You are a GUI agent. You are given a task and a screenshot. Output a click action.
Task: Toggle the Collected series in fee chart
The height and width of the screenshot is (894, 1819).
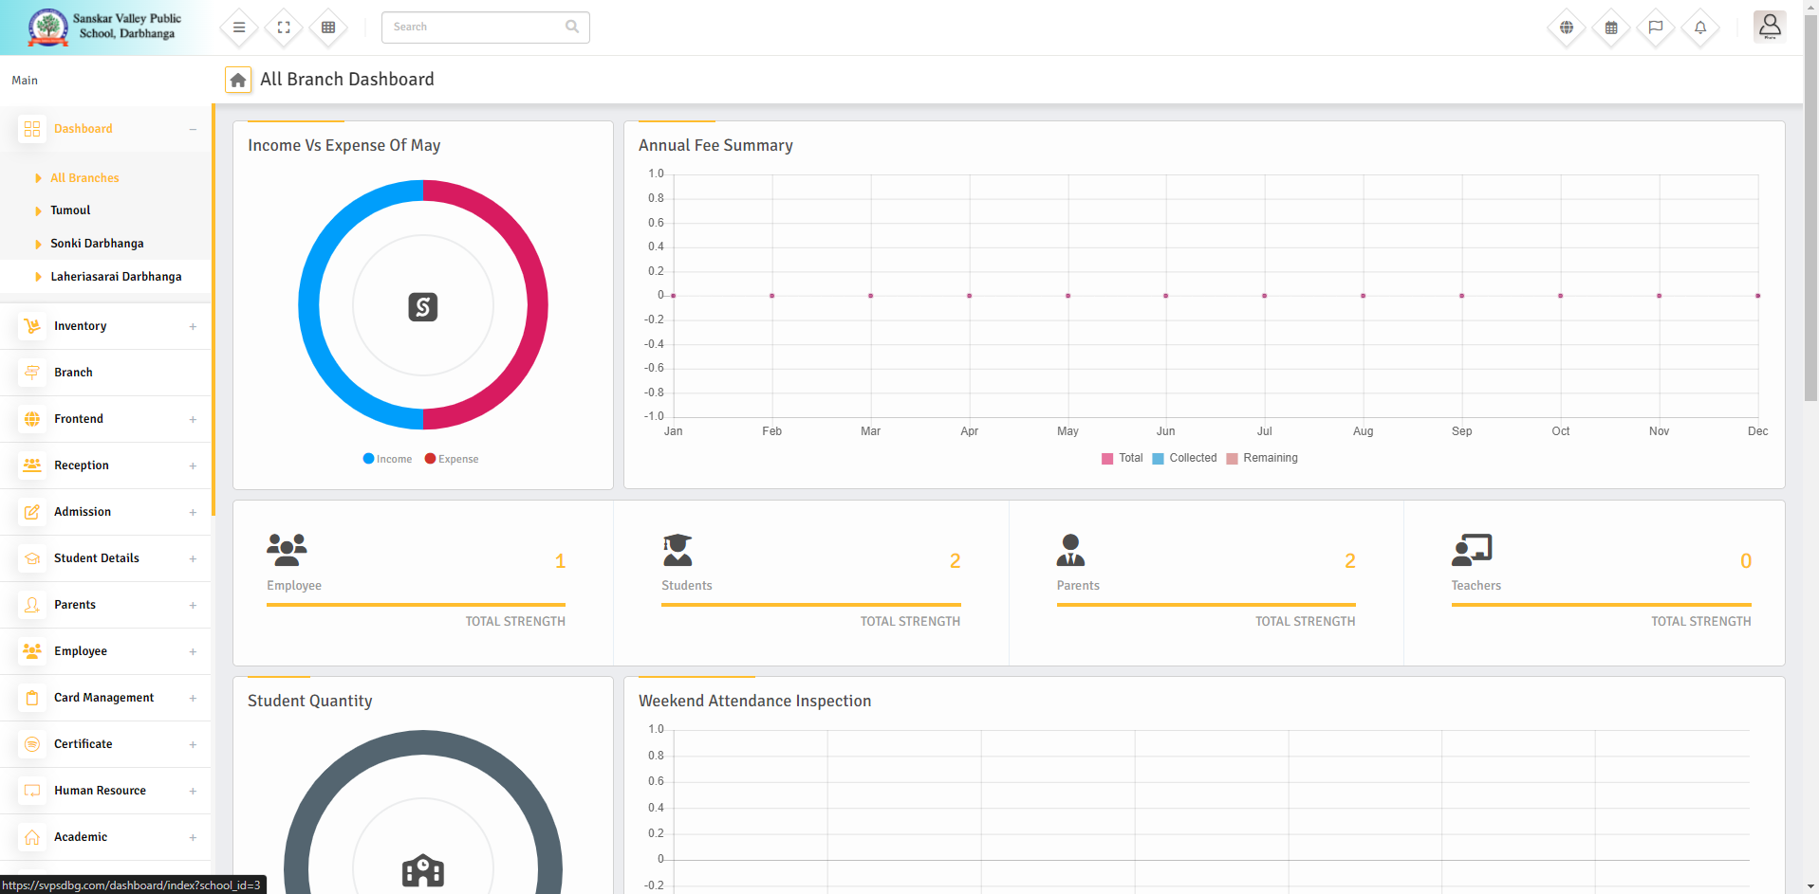click(x=1184, y=458)
